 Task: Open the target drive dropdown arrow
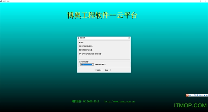93,64
